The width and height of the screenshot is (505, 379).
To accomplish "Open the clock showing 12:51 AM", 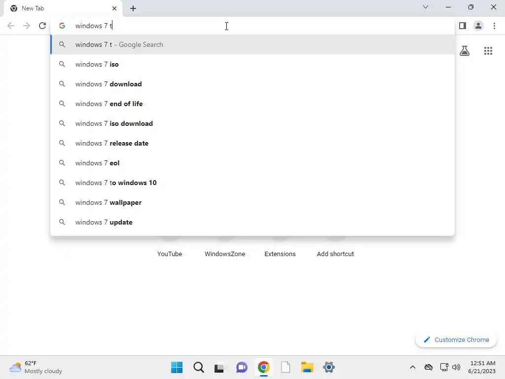I will pos(482,367).
